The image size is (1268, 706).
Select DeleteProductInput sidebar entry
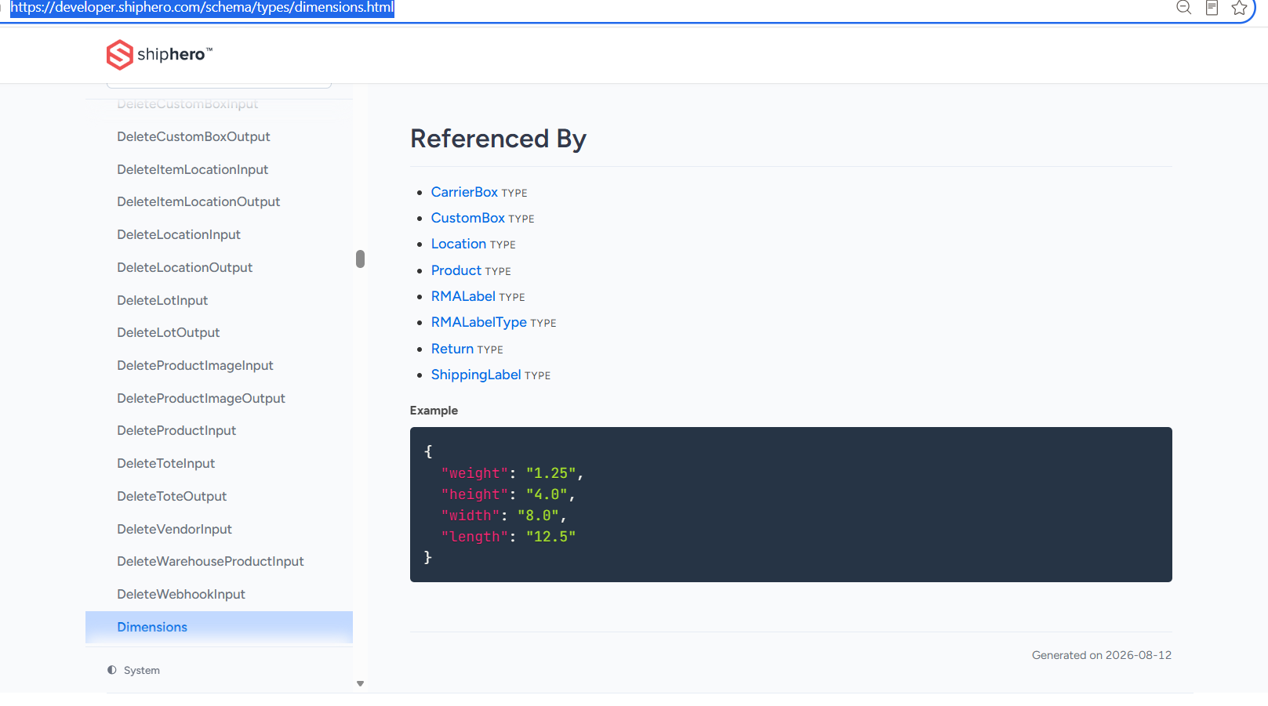tap(176, 430)
